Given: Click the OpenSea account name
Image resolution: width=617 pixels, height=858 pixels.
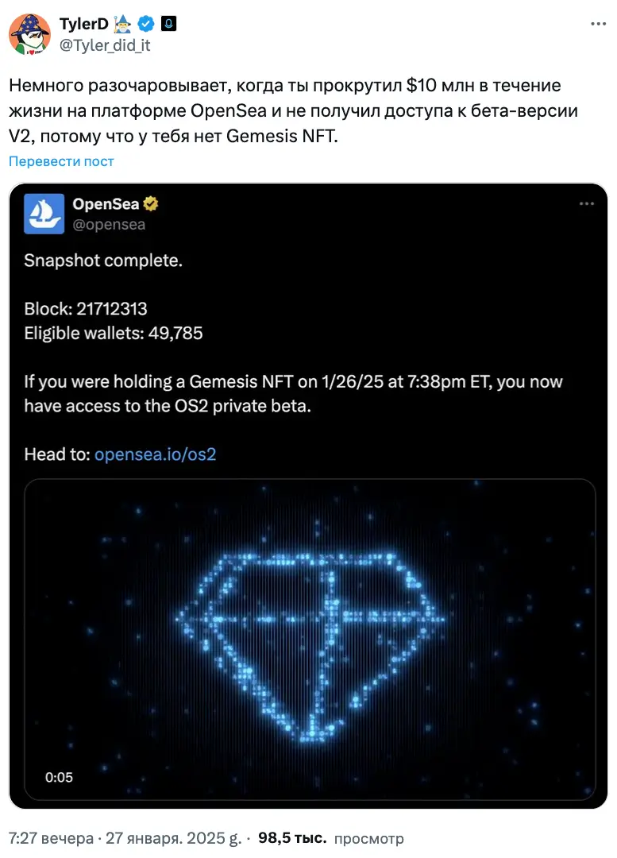Looking at the screenshot, I should click(106, 204).
